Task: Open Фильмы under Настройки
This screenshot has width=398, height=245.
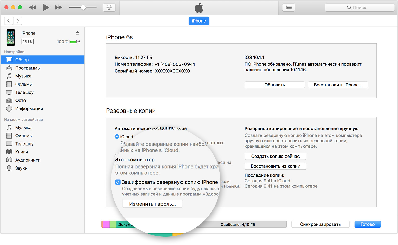Action: tap(42, 84)
